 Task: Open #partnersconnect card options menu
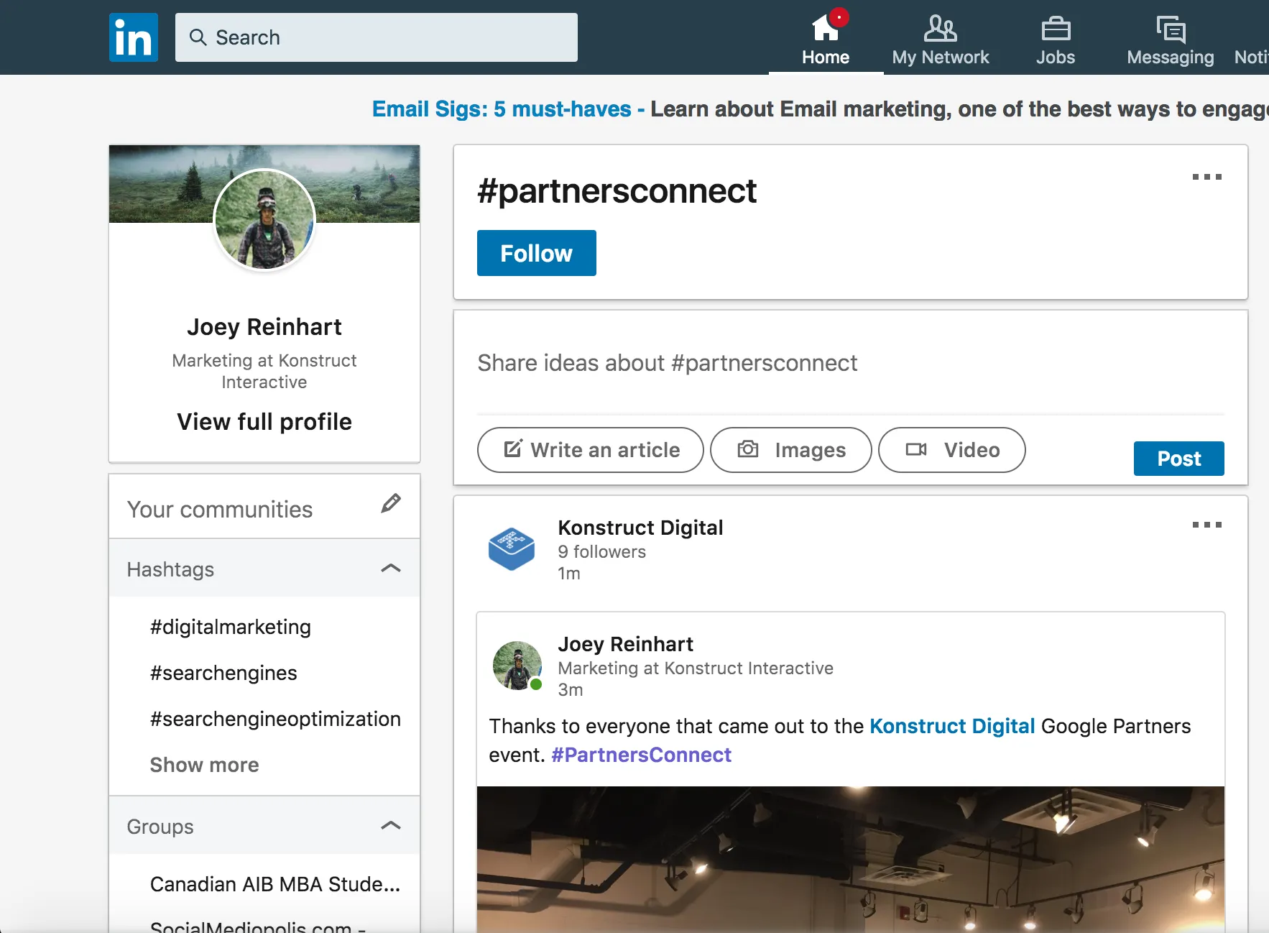pos(1207,177)
